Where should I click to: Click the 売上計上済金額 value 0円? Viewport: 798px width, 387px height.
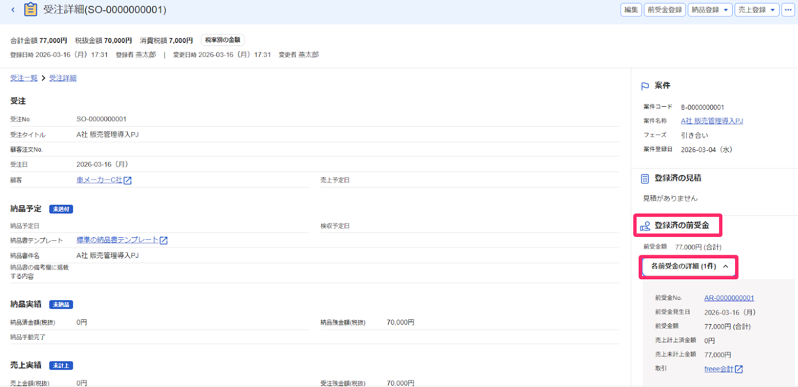[709, 341]
